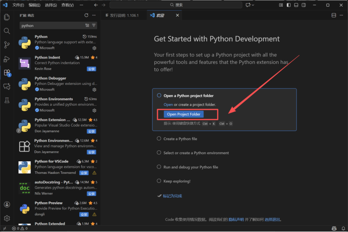Open the Copilot chat dropdown in title bar

(x=250, y=5)
